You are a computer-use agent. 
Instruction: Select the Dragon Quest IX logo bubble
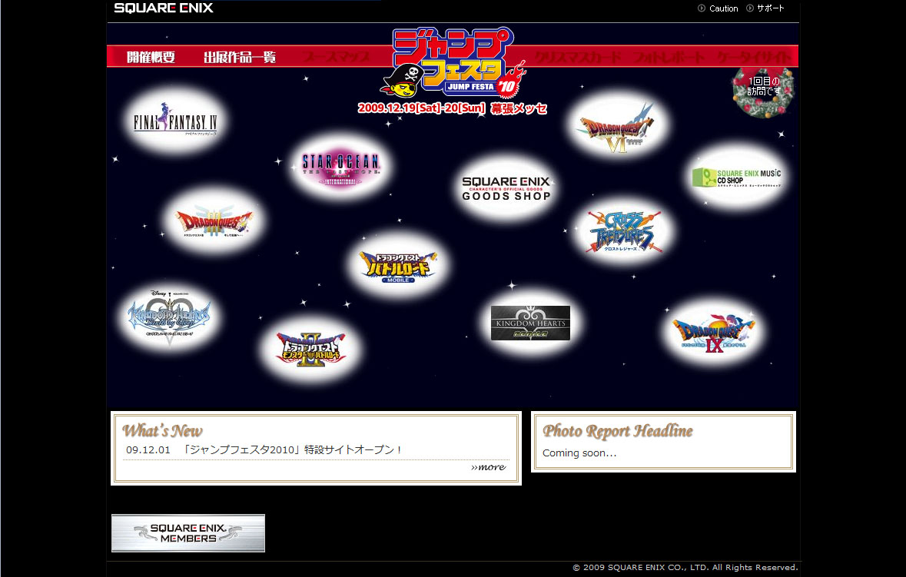(x=714, y=333)
